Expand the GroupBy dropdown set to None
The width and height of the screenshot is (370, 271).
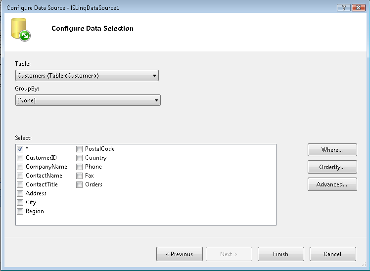tap(88, 100)
